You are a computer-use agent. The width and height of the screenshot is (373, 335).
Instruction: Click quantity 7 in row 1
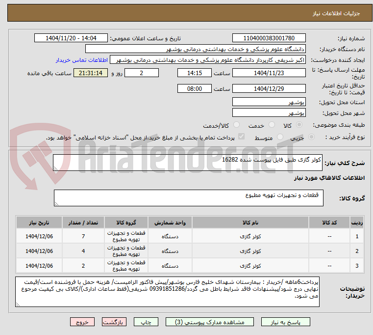83,236
